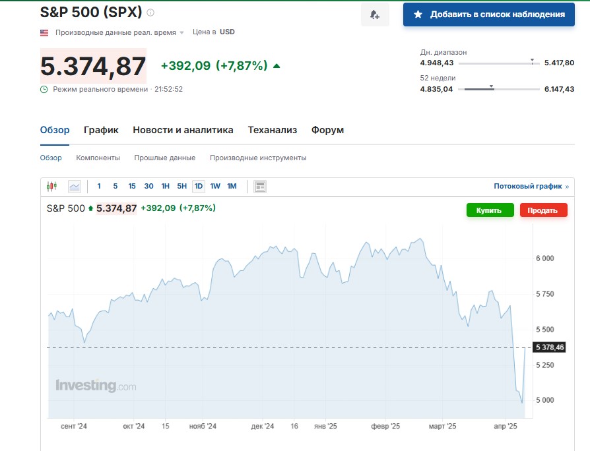Select the 1M interval option
This screenshot has height=451, width=590.
[232, 186]
